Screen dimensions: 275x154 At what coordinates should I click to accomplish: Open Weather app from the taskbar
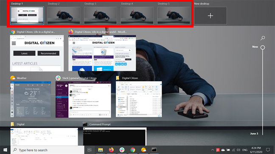pyautogui.click(x=143, y=150)
